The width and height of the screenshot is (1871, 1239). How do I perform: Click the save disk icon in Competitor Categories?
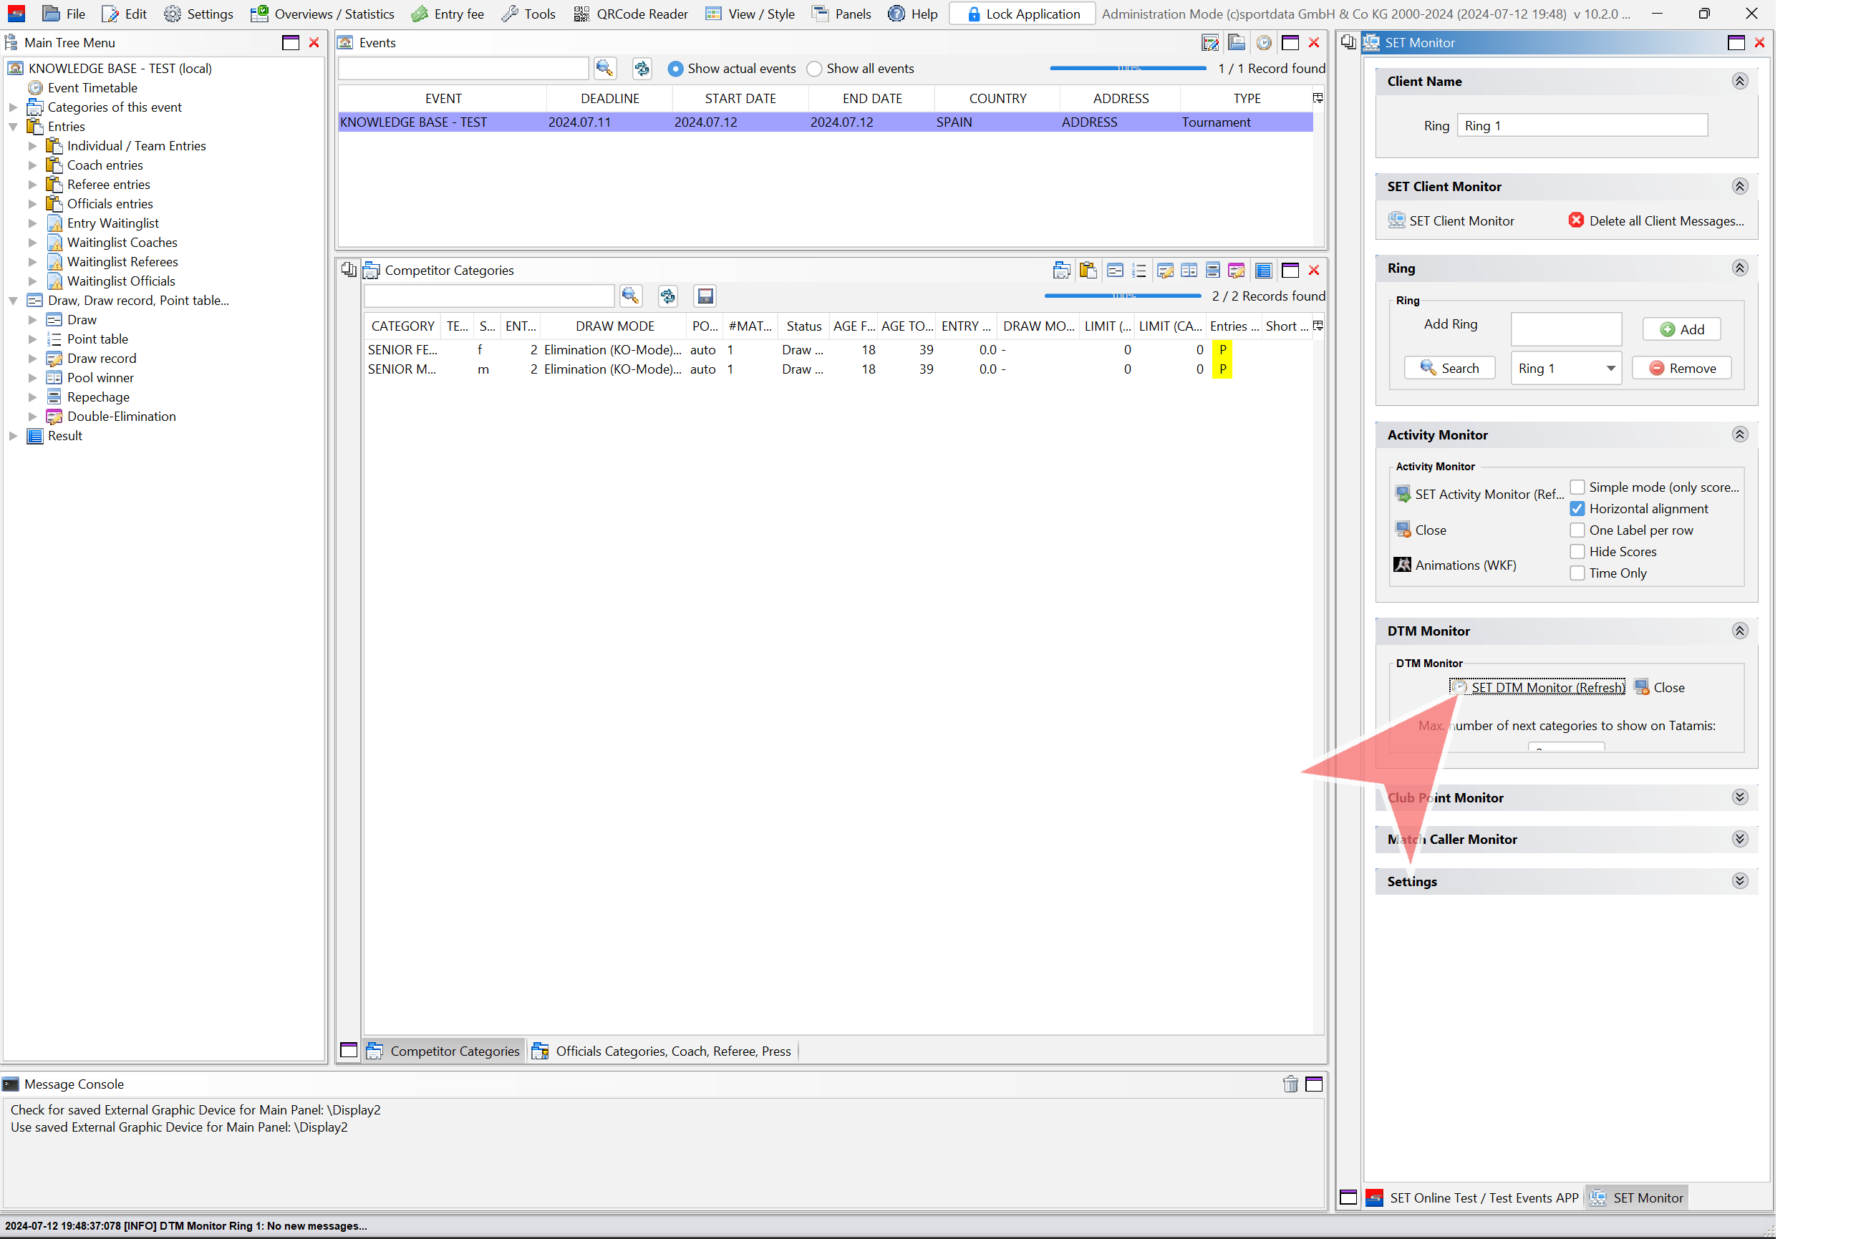point(705,296)
